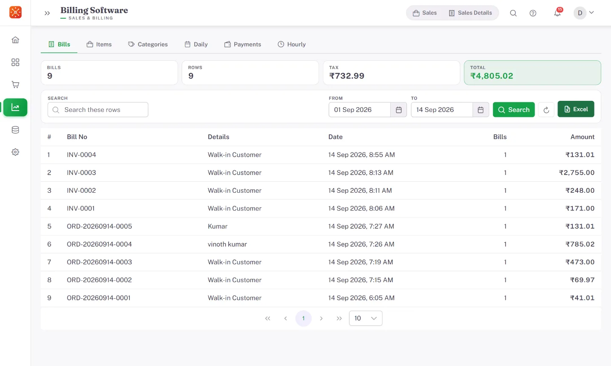This screenshot has width=611, height=366.
Task: Open the dashboard grid sidebar icon
Action: tap(15, 62)
